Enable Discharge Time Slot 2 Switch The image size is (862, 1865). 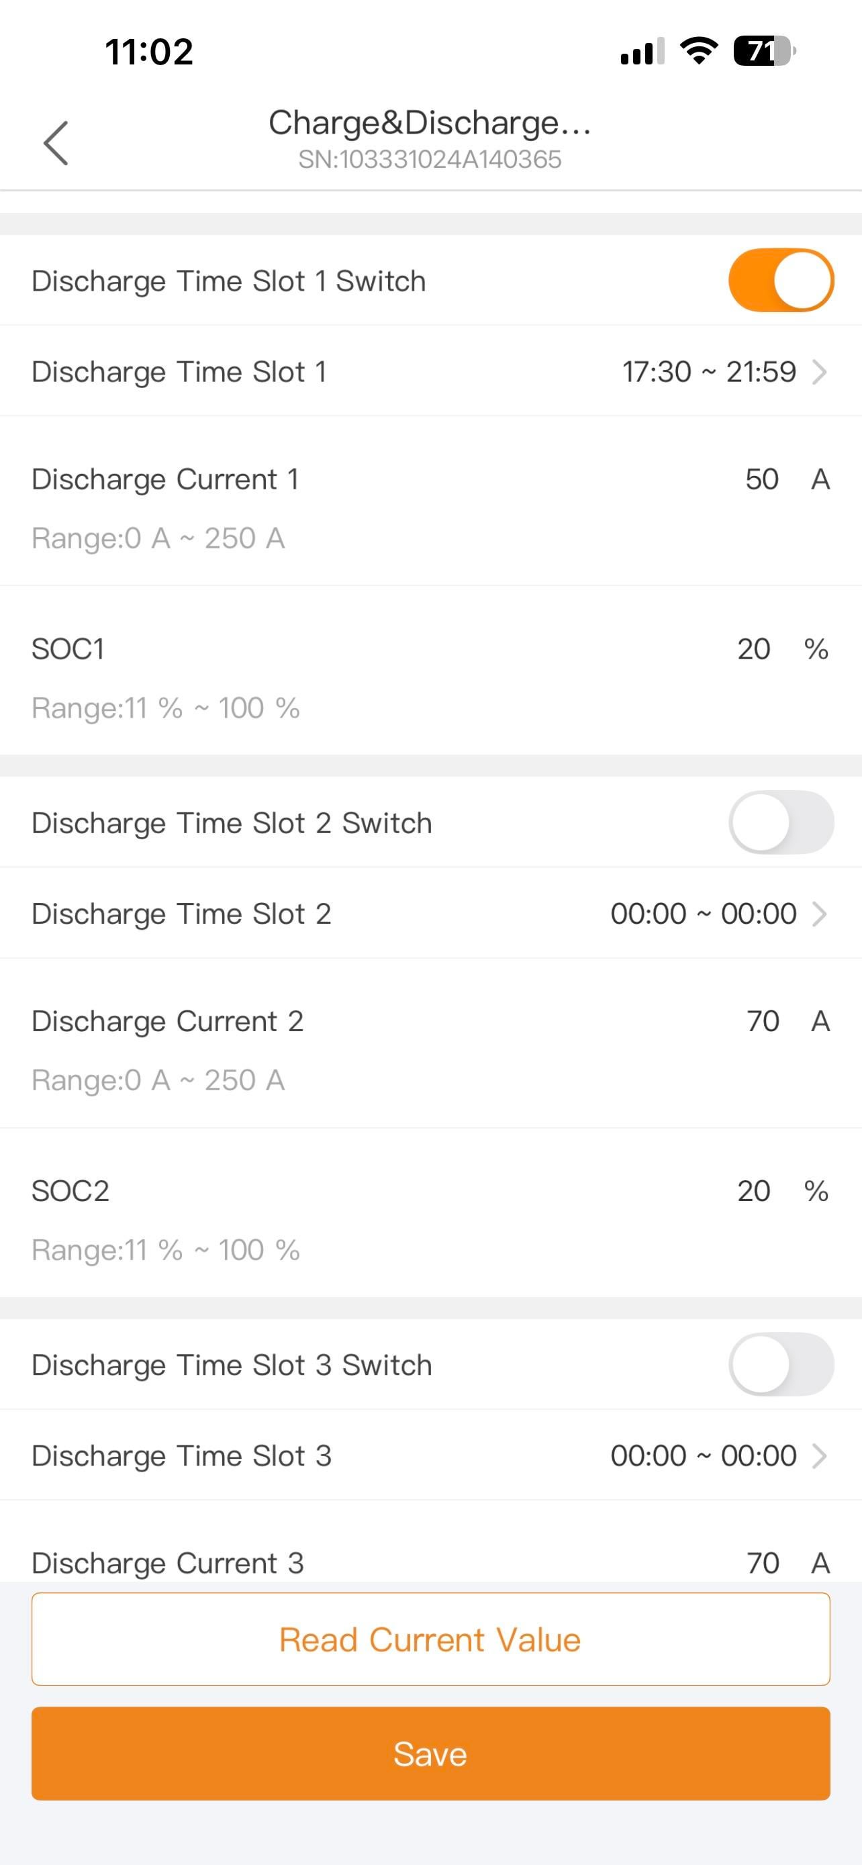[x=780, y=822]
